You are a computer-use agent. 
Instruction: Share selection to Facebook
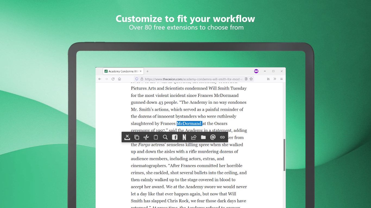point(175,137)
